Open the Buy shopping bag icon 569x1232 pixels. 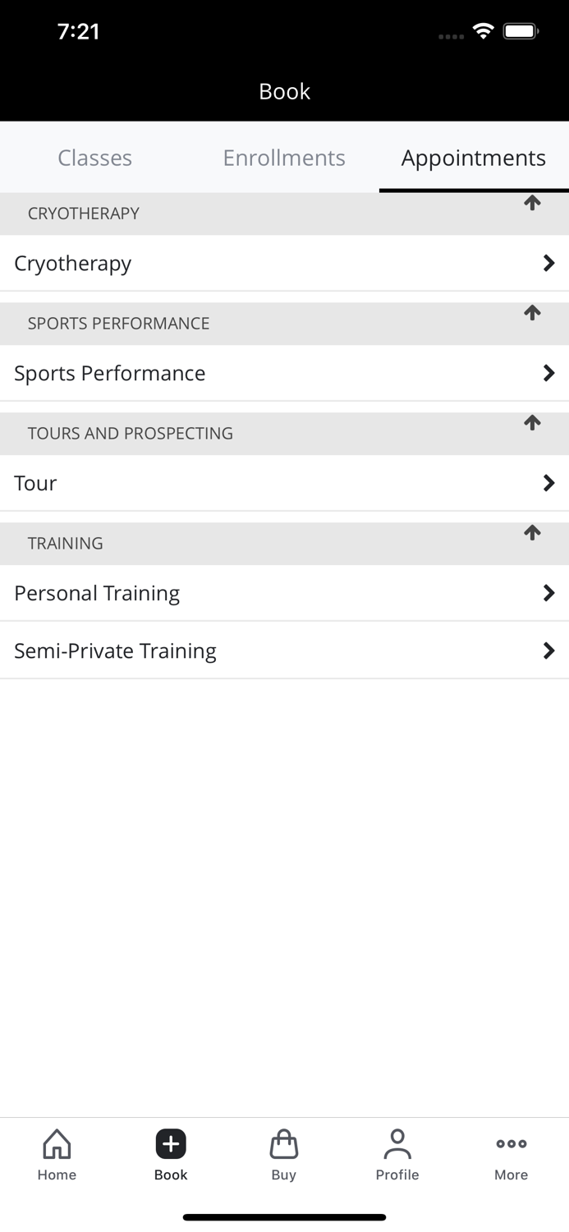pos(284,1144)
